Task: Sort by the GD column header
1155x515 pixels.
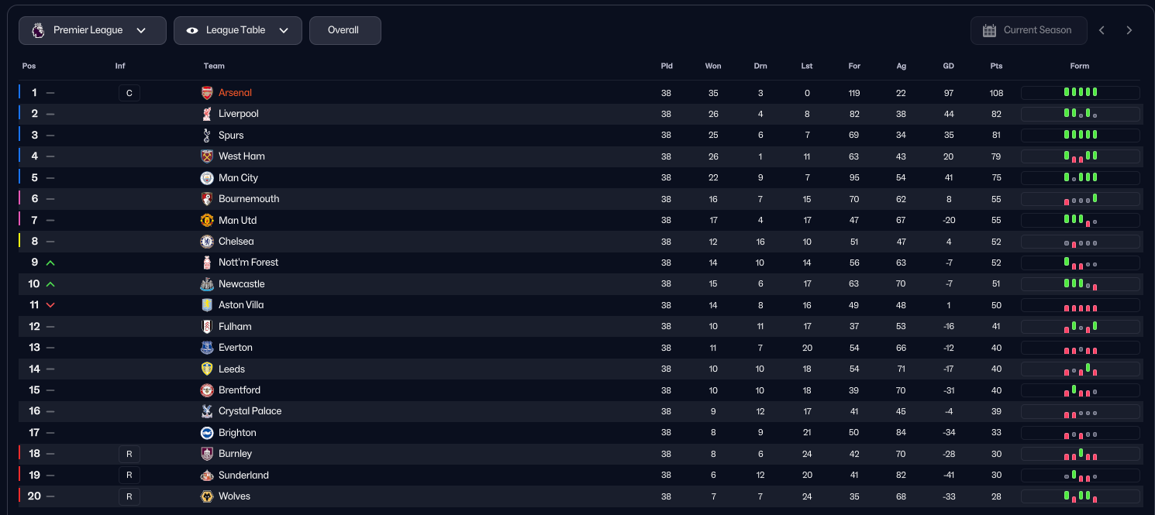Action: (x=948, y=67)
